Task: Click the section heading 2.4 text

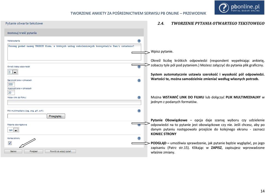Action: (211, 23)
